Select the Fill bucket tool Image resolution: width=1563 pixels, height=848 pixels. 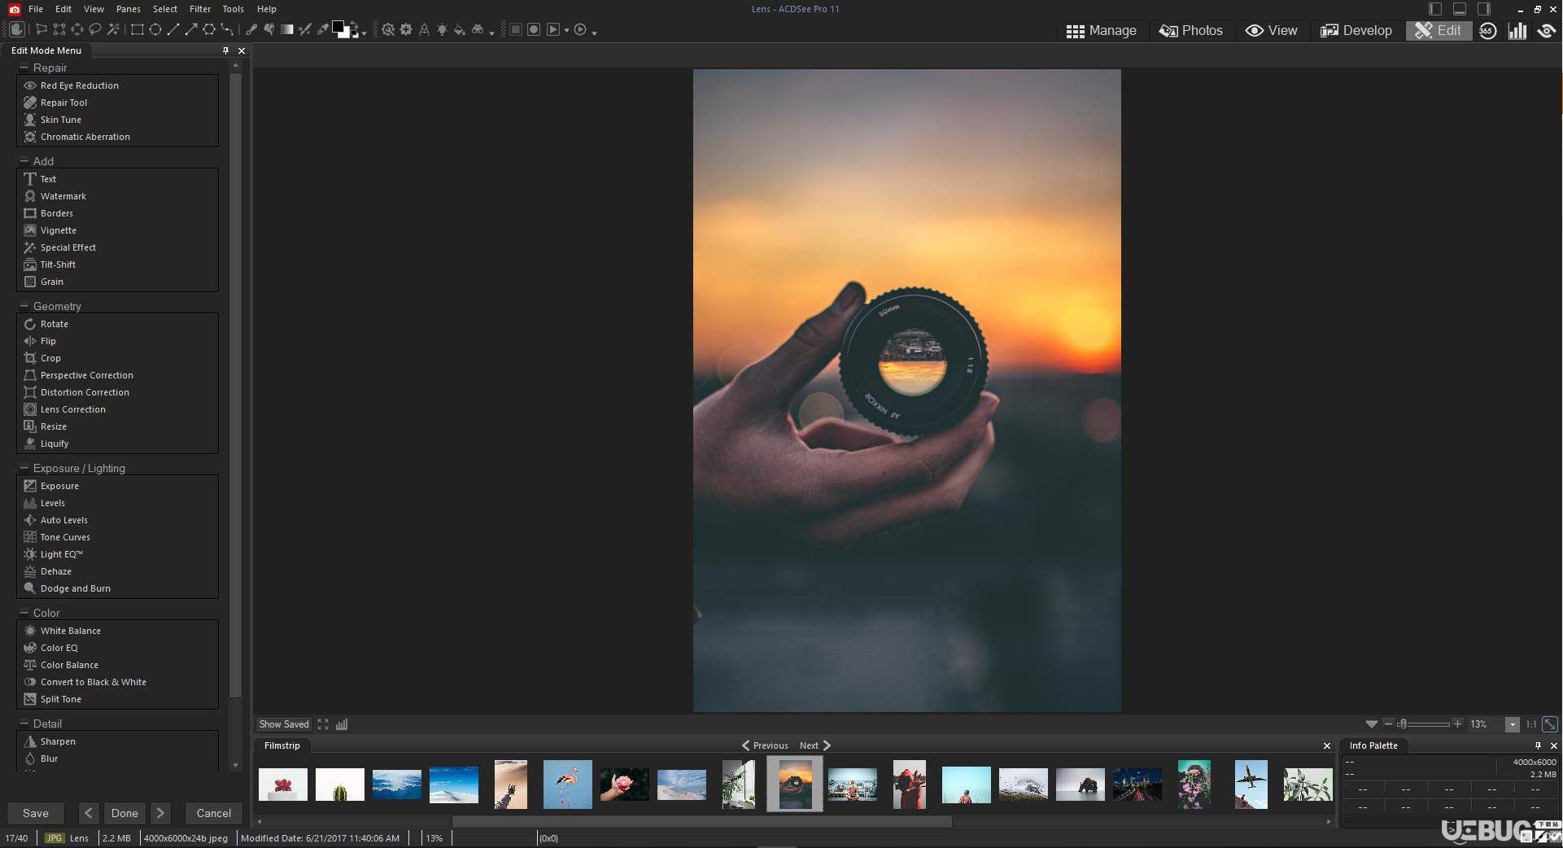460,29
